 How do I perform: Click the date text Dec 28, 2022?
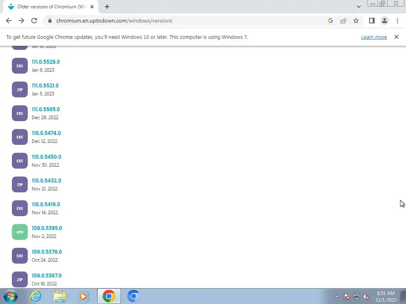[x=45, y=118]
